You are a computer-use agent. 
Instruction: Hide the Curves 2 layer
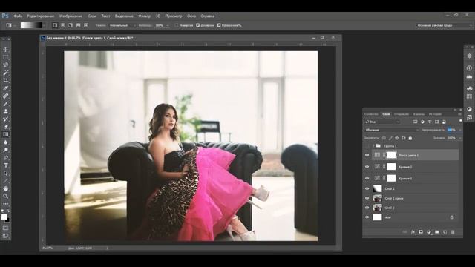tap(367, 167)
